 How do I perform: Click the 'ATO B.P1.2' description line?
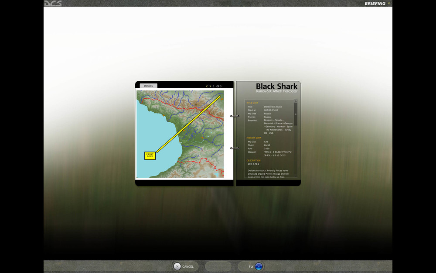click(x=254, y=164)
